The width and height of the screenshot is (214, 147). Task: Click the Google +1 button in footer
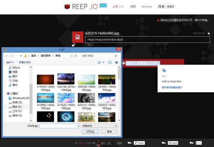tap(199, 143)
